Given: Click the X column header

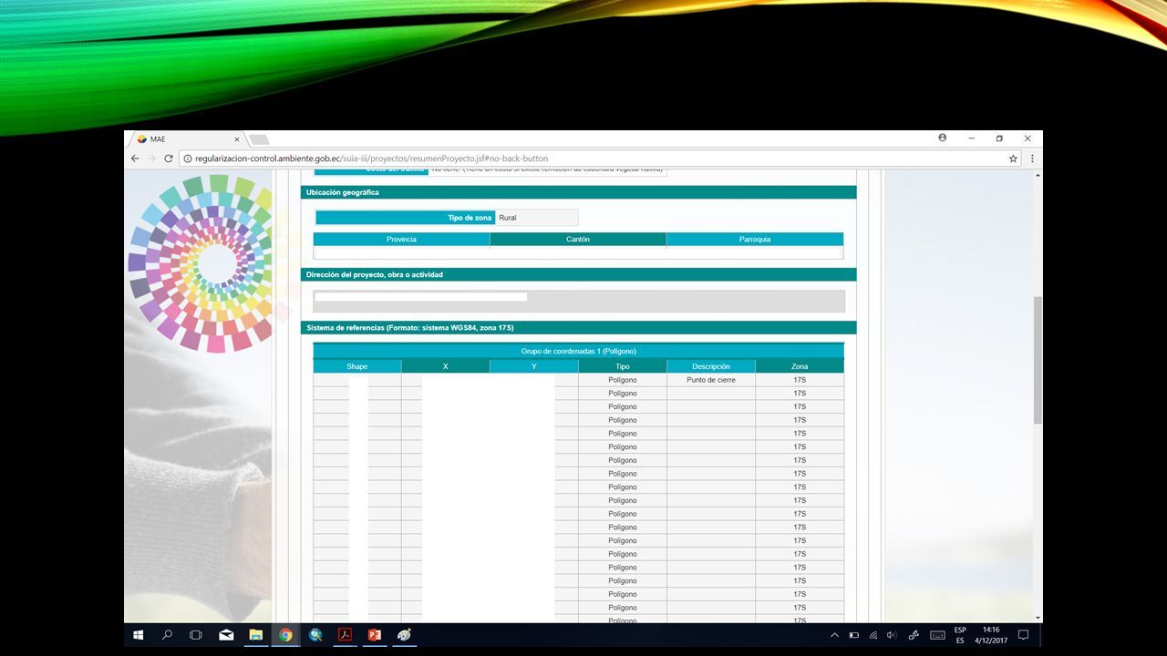Looking at the screenshot, I should tap(446, 366).
